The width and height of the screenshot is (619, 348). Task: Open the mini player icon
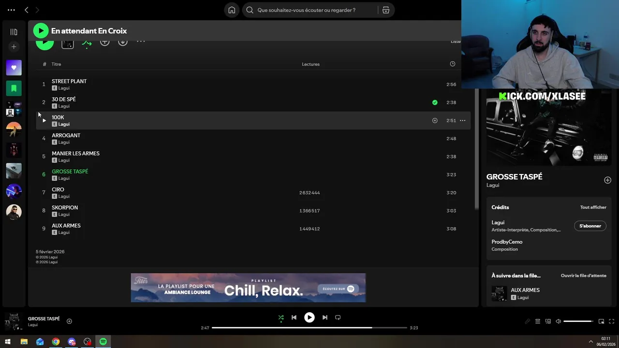click(601, 321)
